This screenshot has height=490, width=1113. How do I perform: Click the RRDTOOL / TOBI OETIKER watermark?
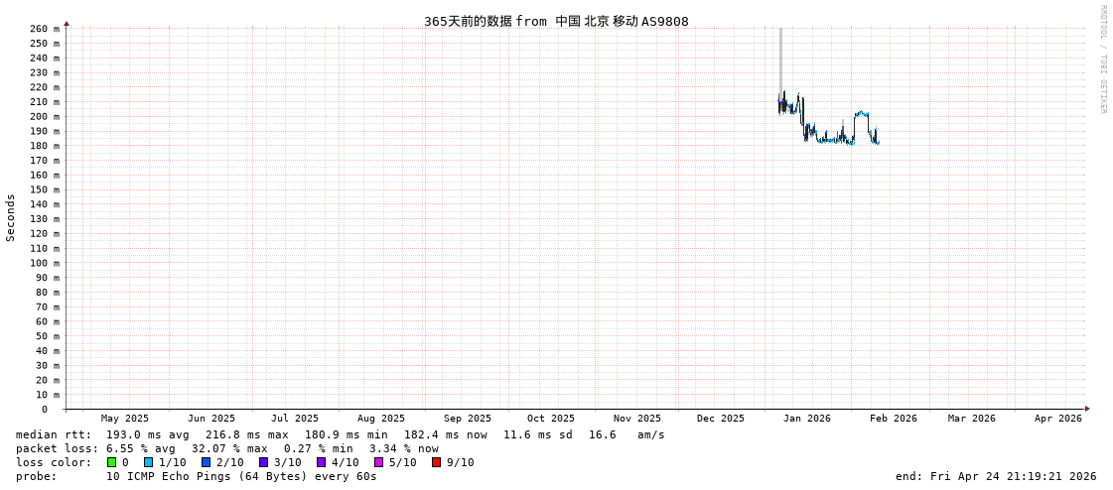point(1103,60)
